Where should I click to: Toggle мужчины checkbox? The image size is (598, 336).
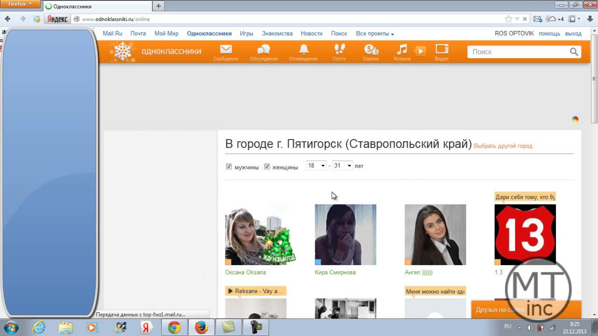tap(229, 167)
